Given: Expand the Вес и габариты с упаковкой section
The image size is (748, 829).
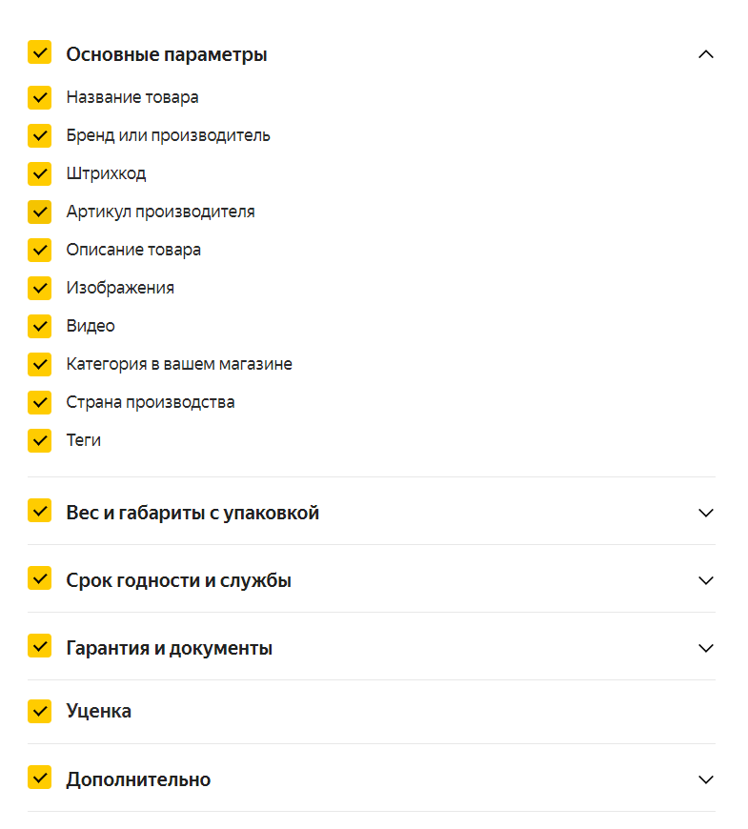Looking at the screenshot, I should pos(705,513).
